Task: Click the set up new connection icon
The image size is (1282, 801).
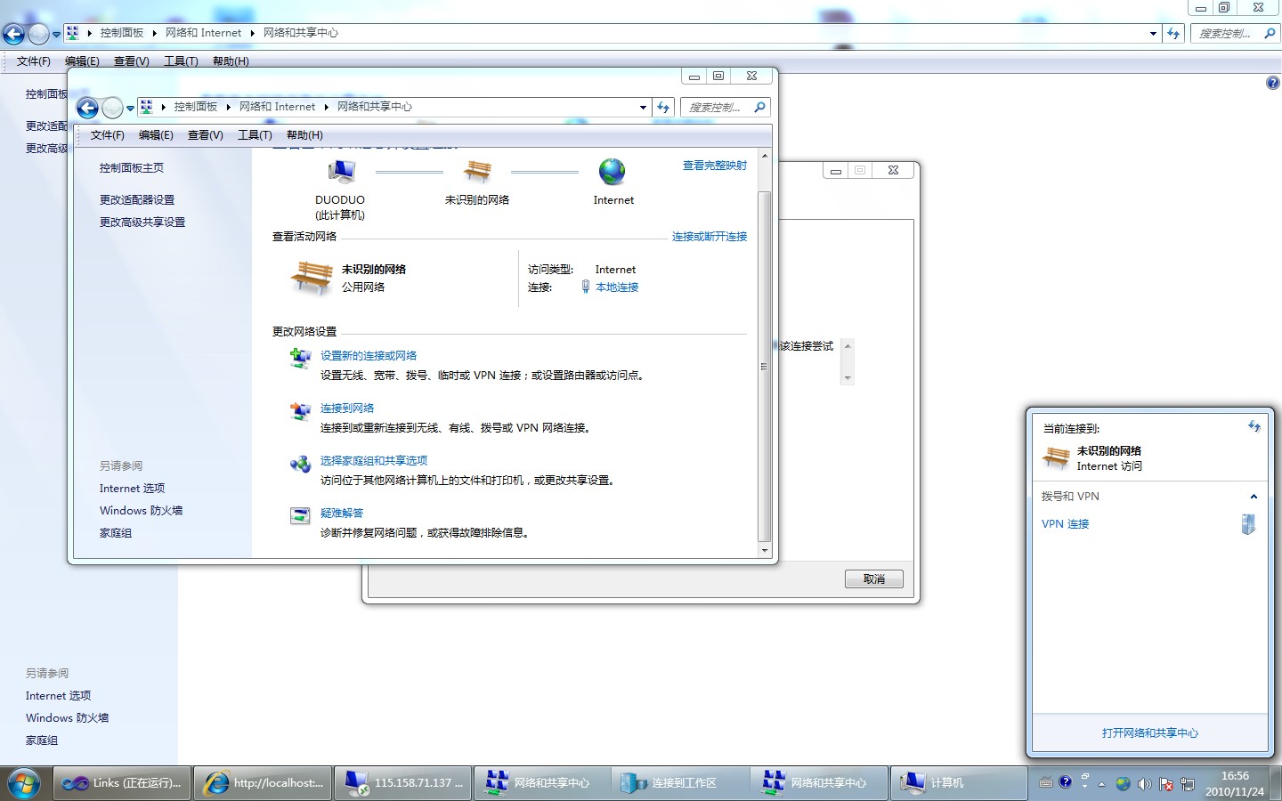Action: (300, 358)
